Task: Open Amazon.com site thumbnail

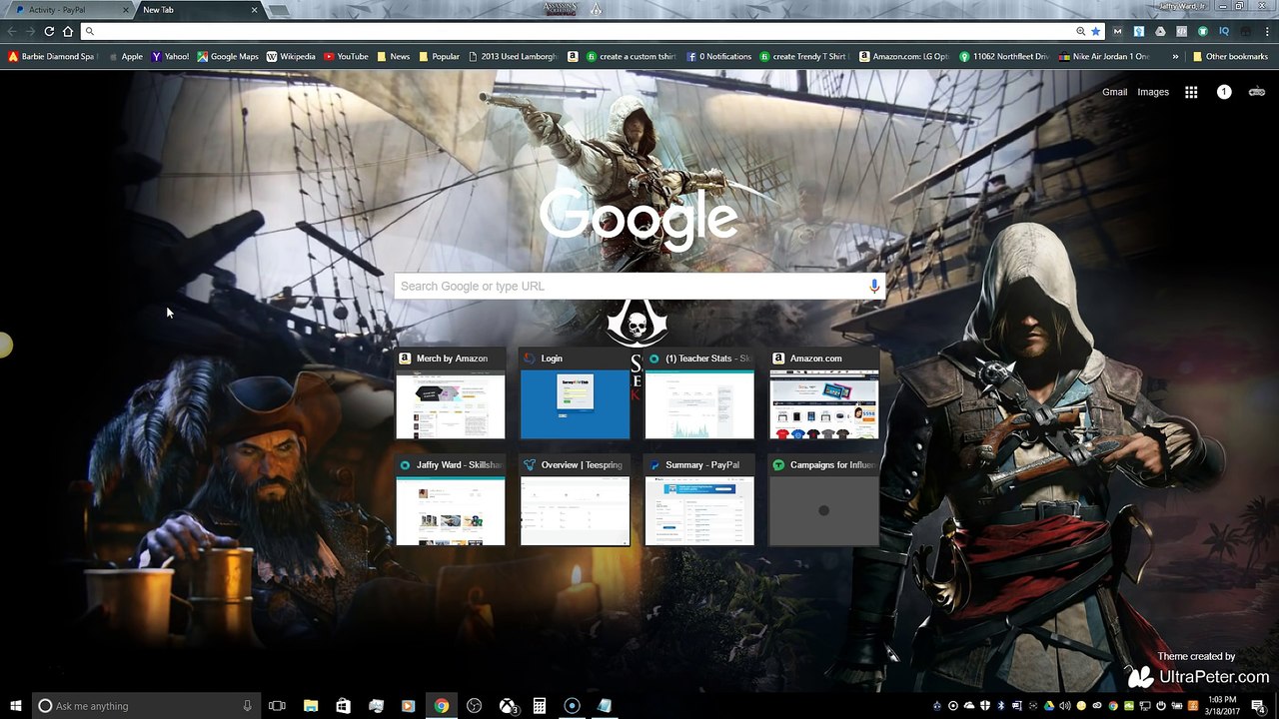Action: point(824,393)
